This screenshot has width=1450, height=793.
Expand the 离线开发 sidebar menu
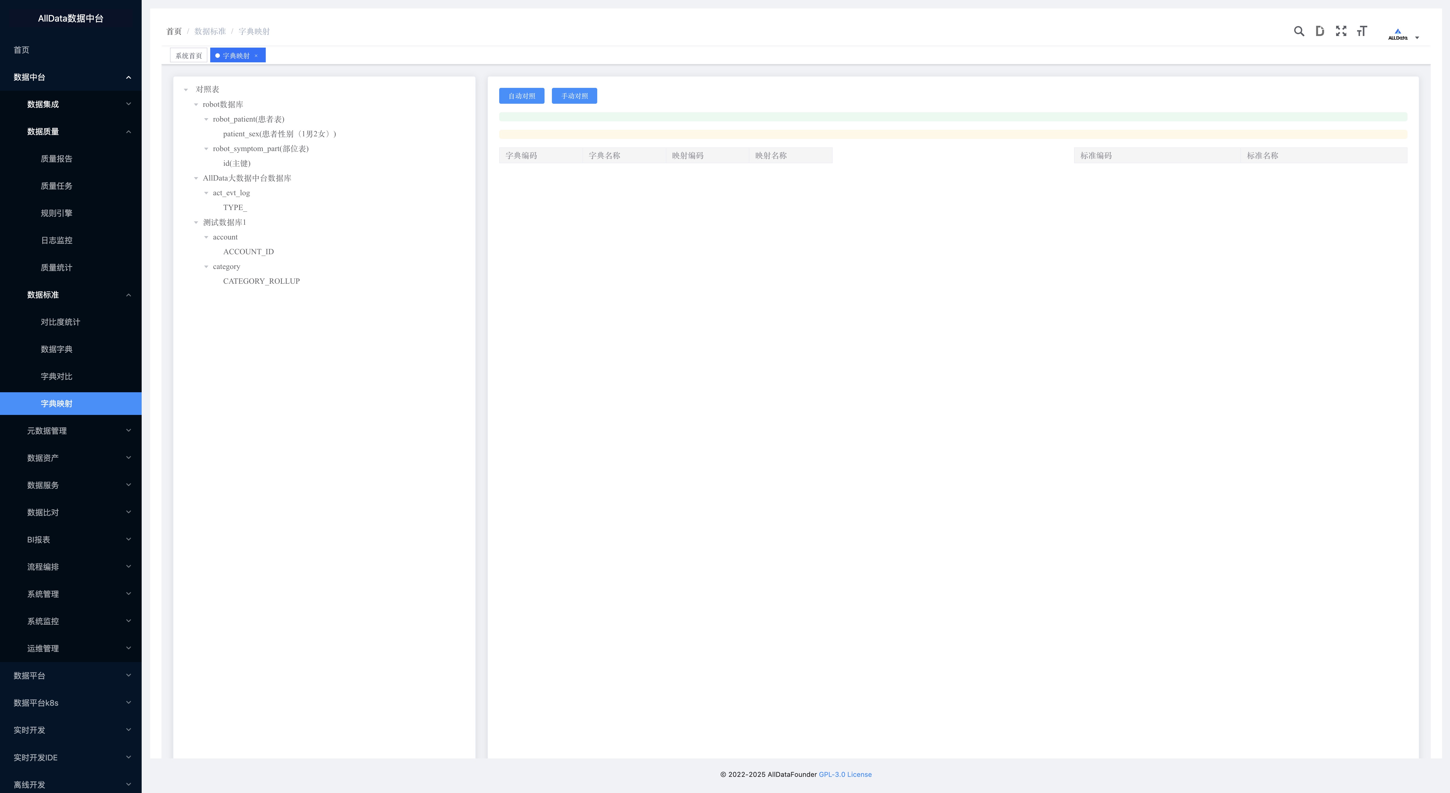click(x=71, y=783)
